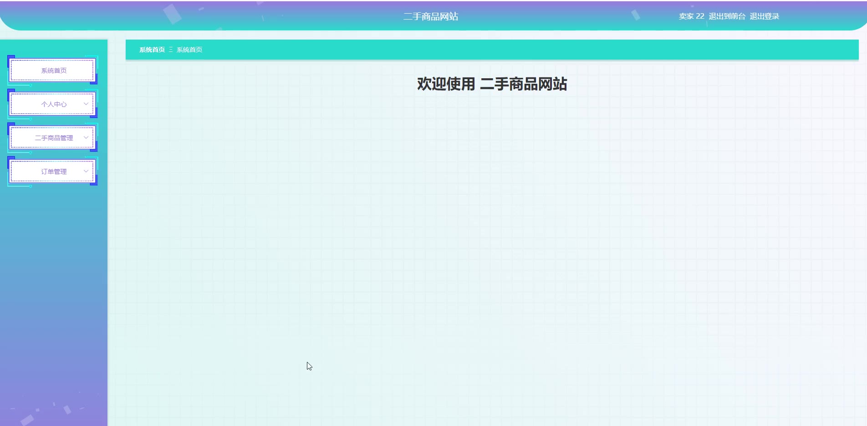
Task: Open the 二手商品管理 sidebar menu
Action: [52, 138]
